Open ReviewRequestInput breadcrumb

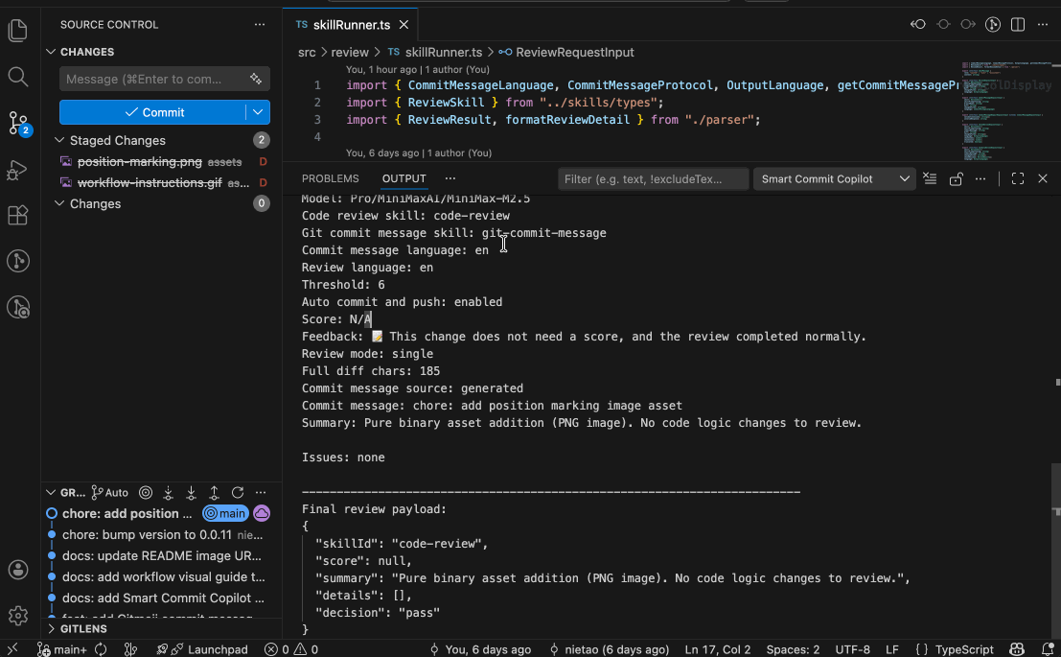coord(567,52)
